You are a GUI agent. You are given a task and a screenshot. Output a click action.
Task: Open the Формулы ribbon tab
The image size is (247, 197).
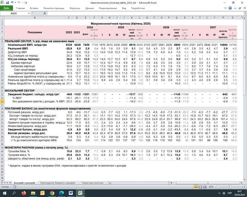(x=75, y=8)
